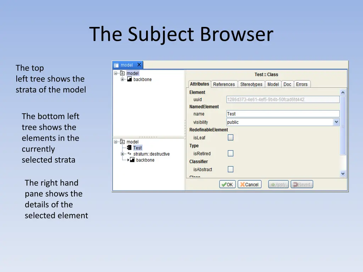Viewport: 363px width, 272px height.
Task: Click the backbone package icon in top tree
Action: point(130,79)
